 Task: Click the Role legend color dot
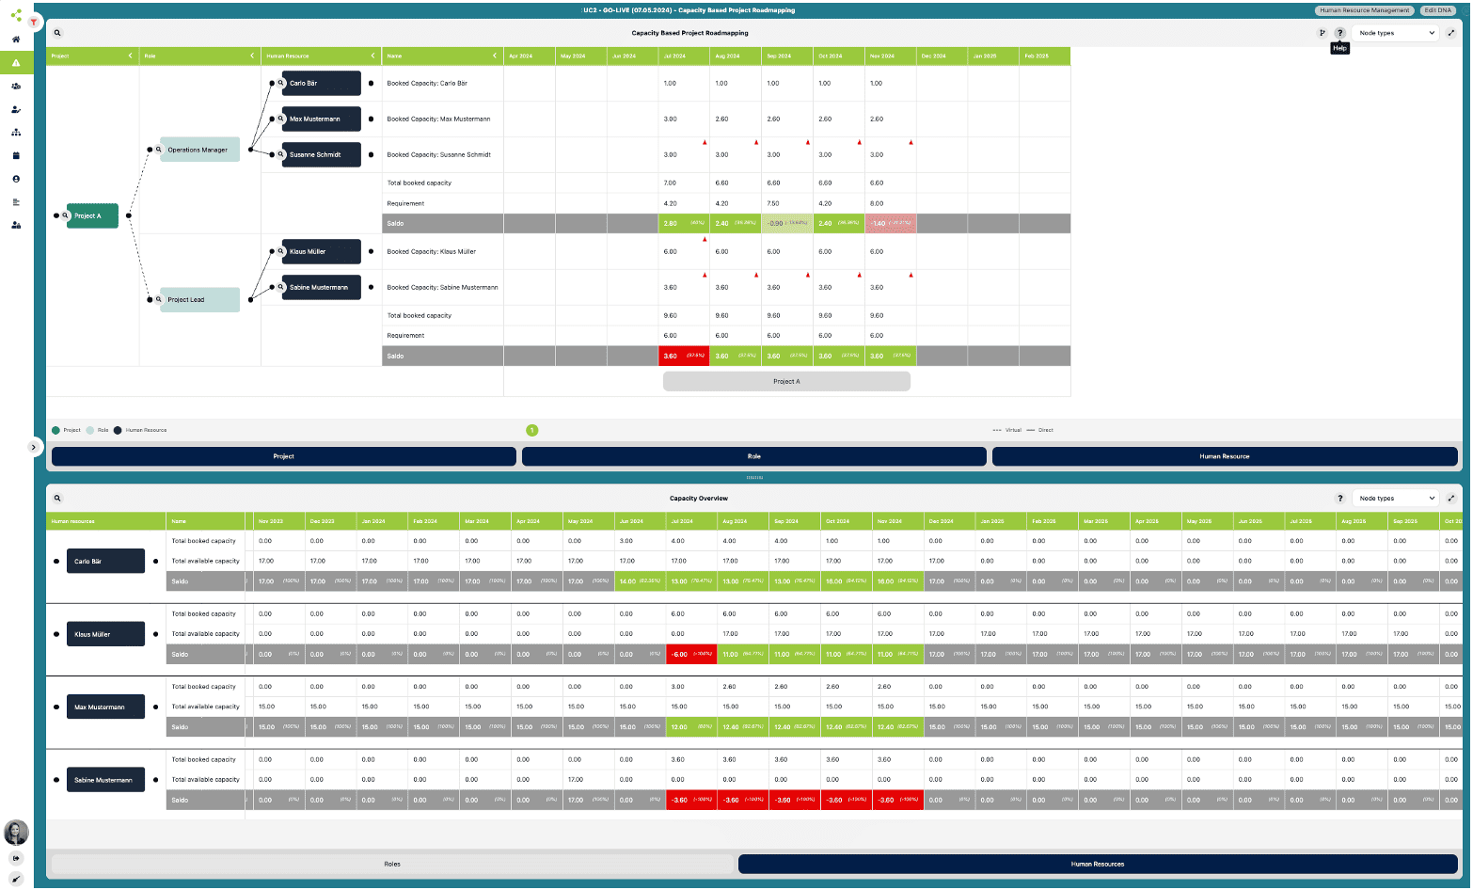point(90,430)
